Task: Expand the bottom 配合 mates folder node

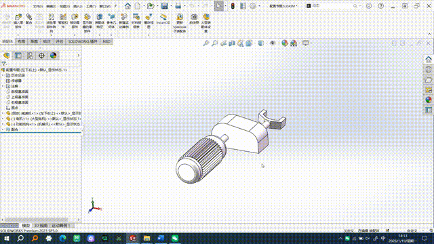Action: (x=3, y=129)
